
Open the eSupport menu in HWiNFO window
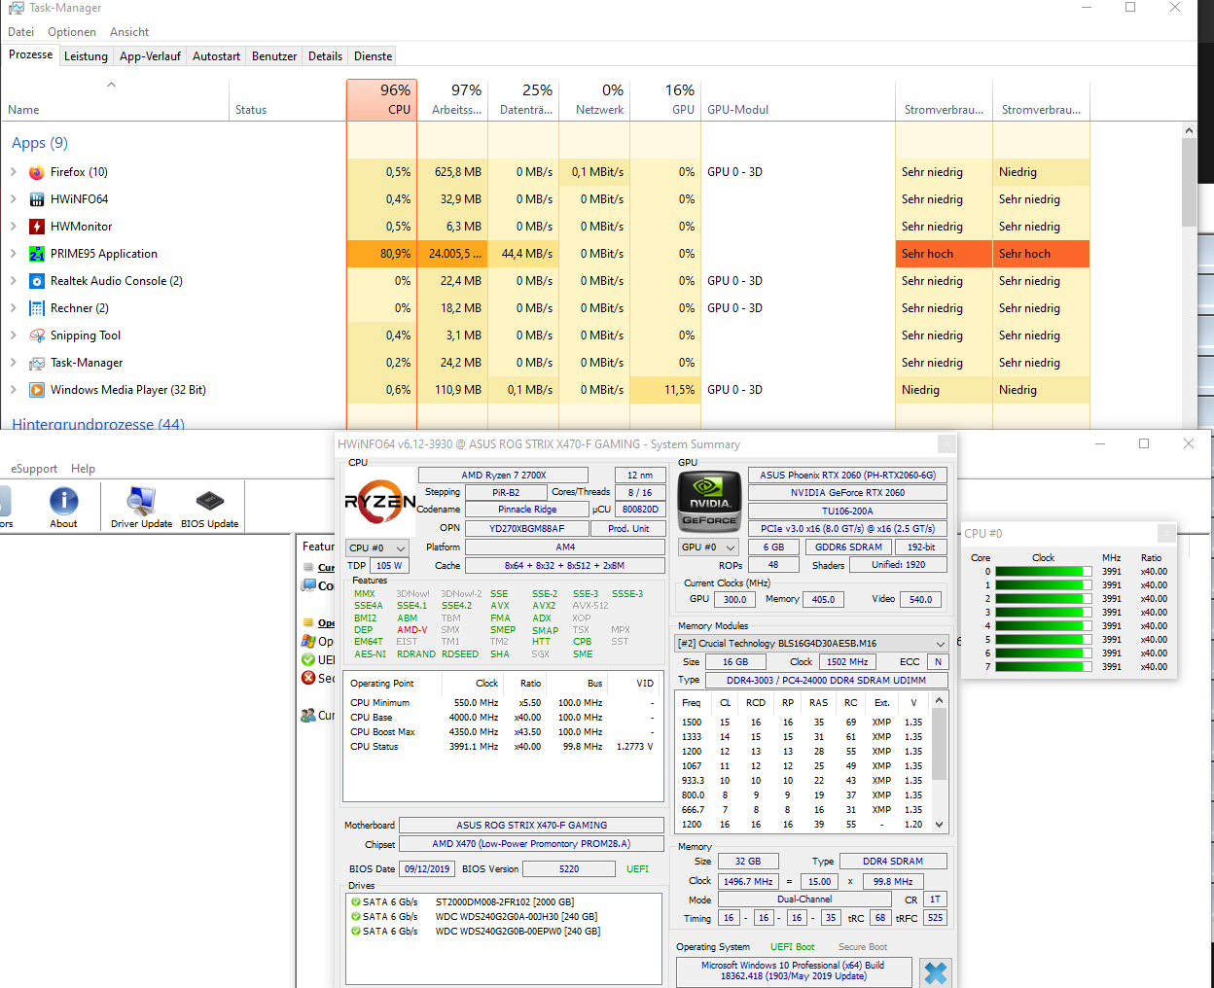[34, 469]
